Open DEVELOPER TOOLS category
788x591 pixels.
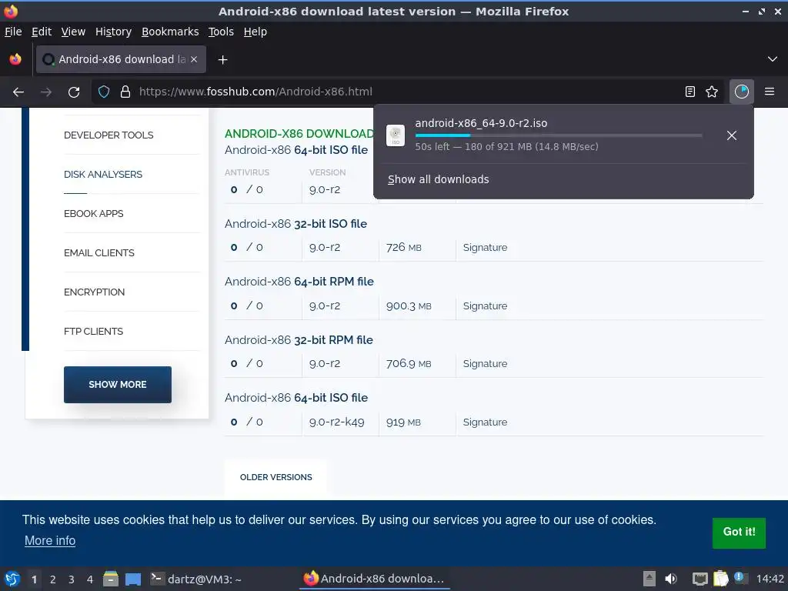pyautogui.click(x=109, y=135)
